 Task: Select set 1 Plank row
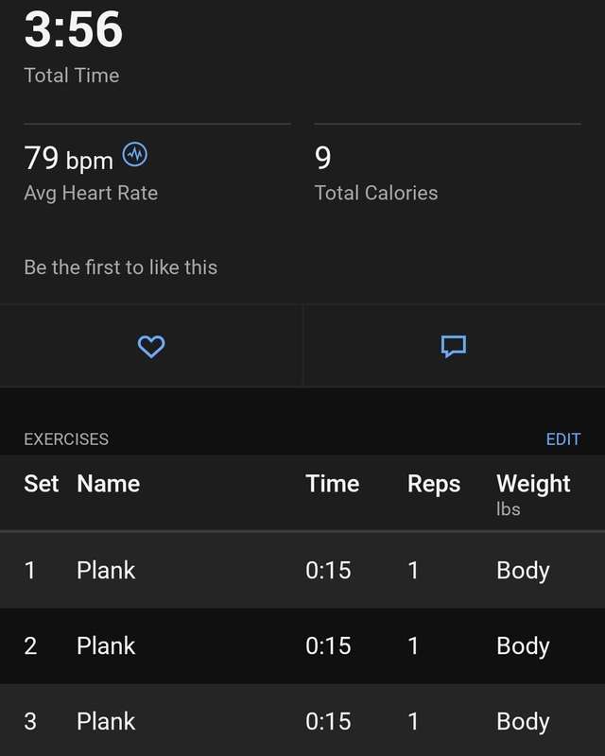(x=302, y=571)
